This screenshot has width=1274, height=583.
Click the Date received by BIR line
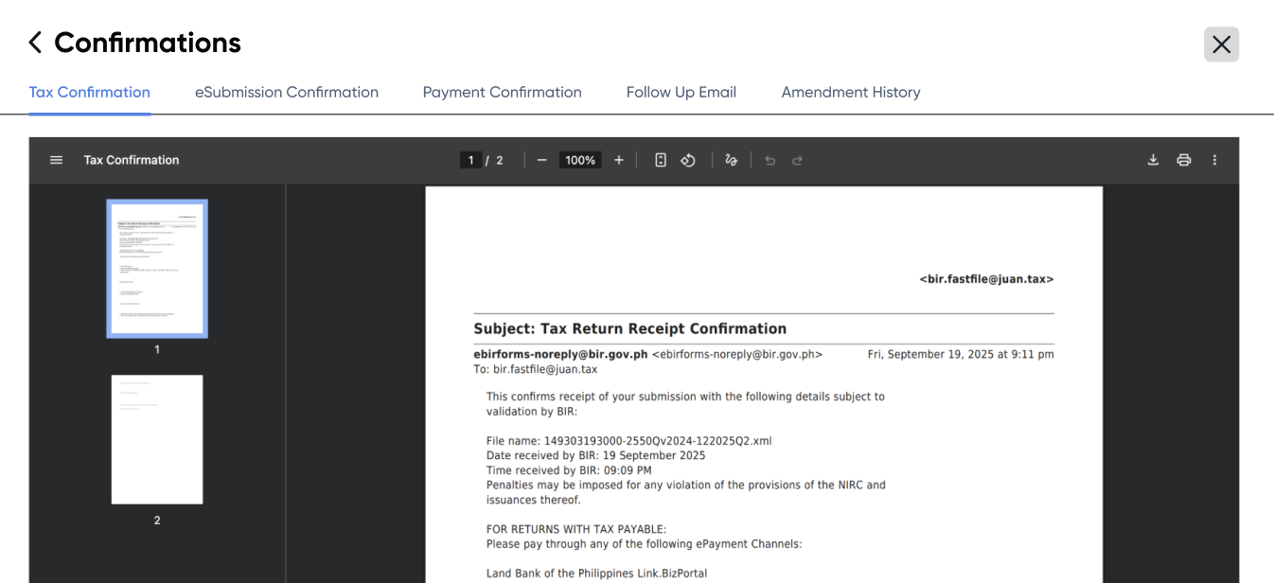coord(595,455)
